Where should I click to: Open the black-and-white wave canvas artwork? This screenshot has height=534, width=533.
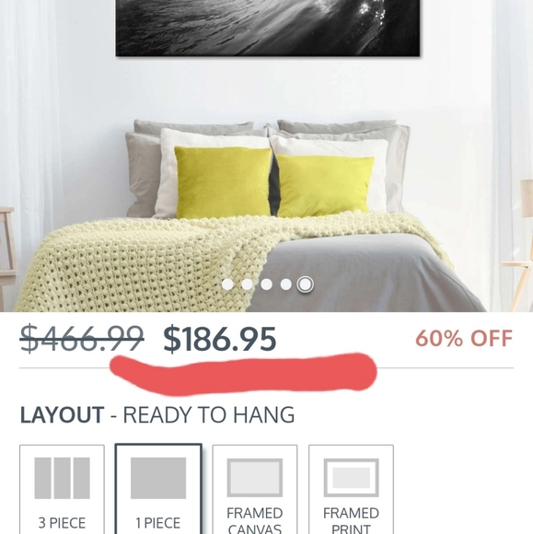(268, 28)
